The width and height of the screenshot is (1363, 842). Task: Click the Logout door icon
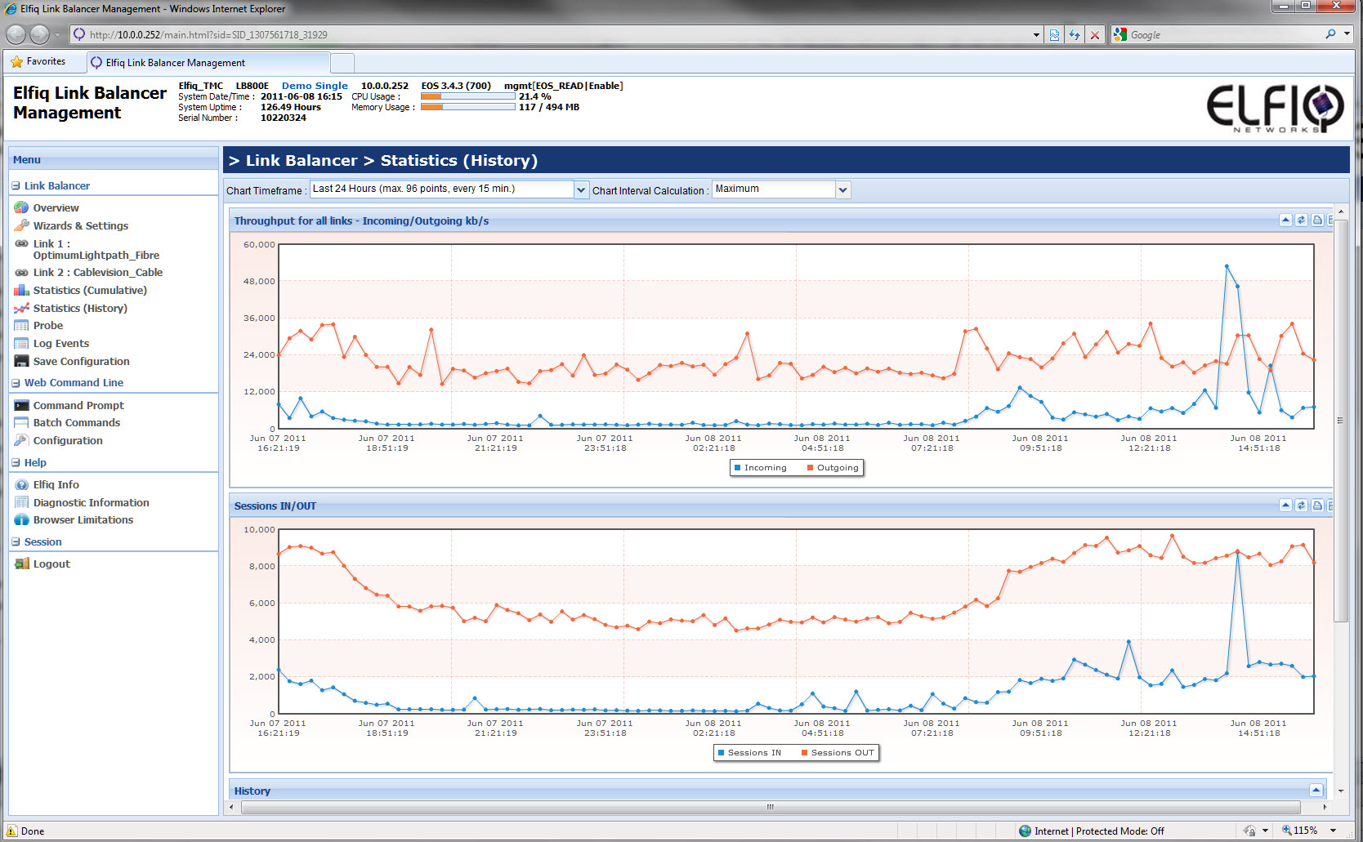(x=21, y=564)
